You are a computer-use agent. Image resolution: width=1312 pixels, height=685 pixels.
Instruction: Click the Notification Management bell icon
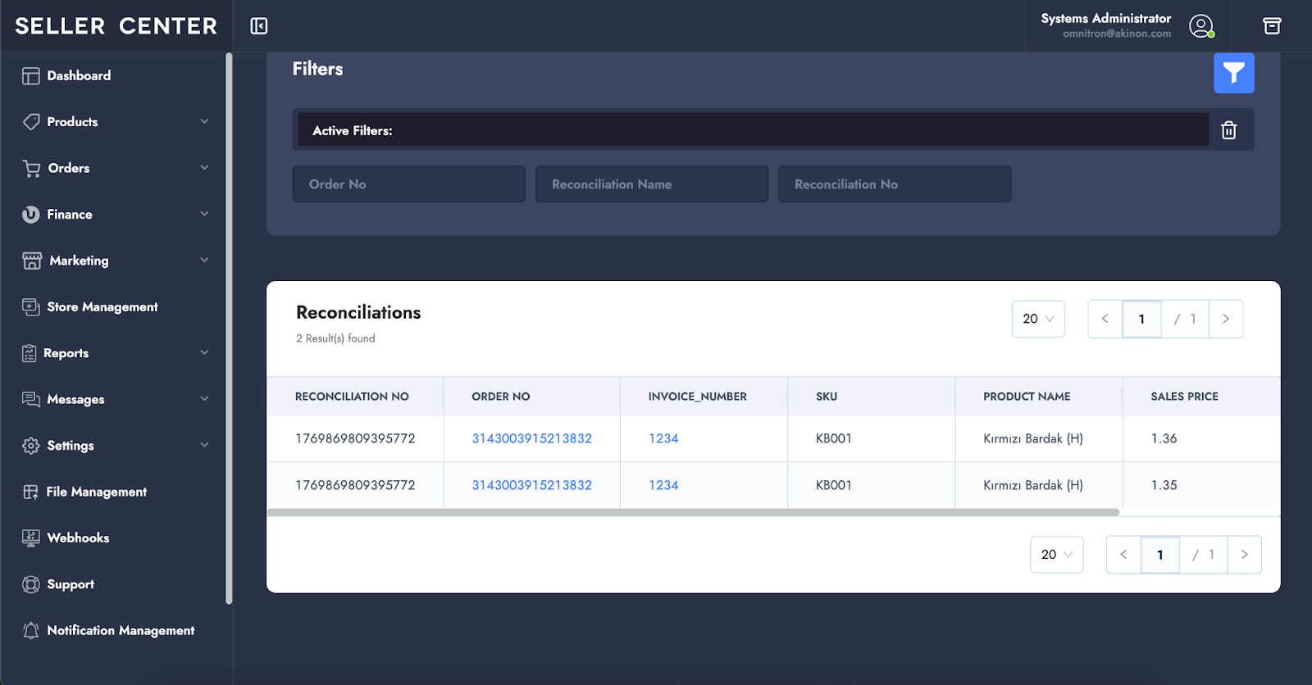coord(31,630)
